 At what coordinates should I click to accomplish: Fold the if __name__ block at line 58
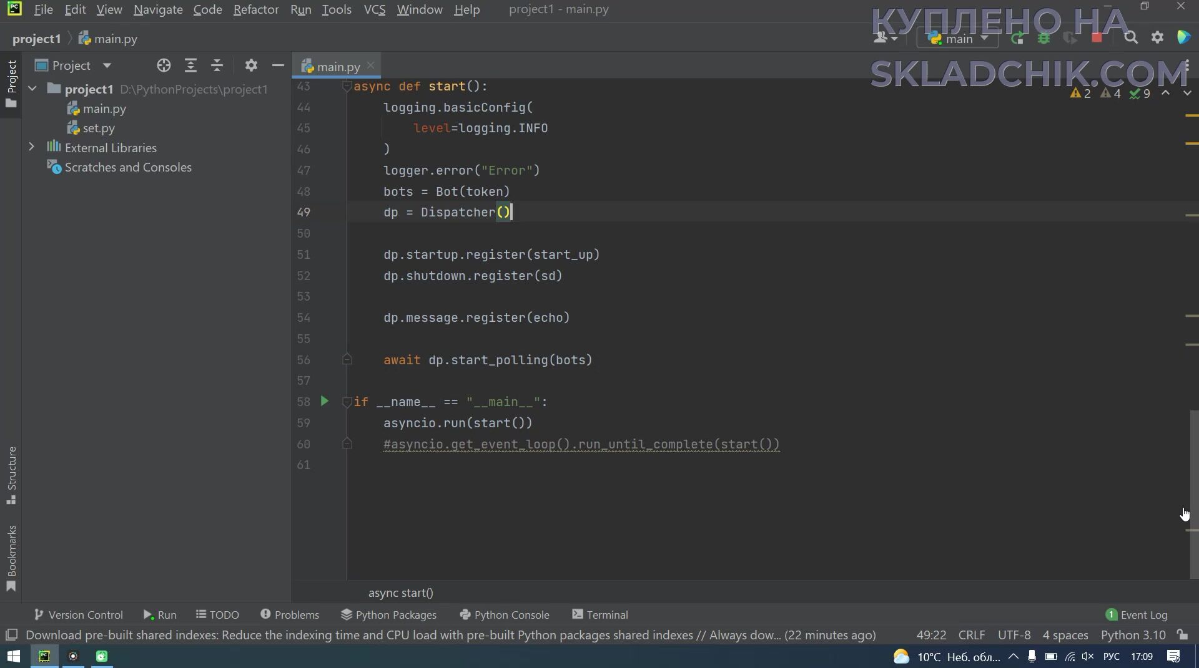[x=347, y=402]
